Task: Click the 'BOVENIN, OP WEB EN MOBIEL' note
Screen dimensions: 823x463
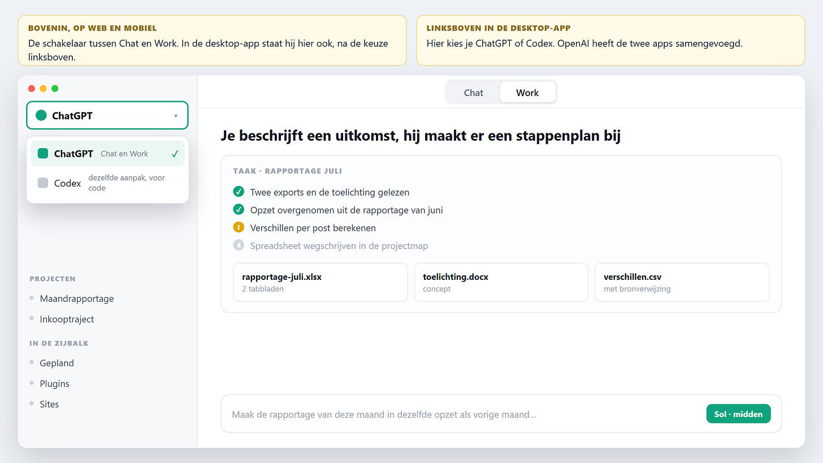Action: tap(212, 40)
